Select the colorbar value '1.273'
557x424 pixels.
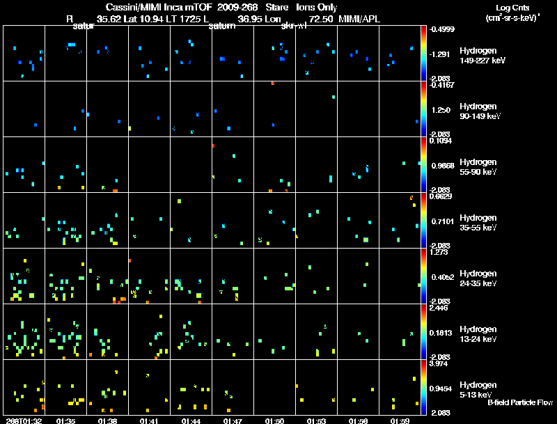[x=439, y=252]
